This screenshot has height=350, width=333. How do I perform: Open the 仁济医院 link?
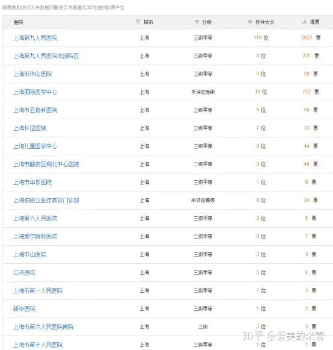pos(24,272)
